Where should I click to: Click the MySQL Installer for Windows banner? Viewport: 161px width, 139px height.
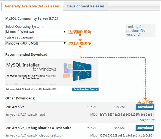[52, 72]
